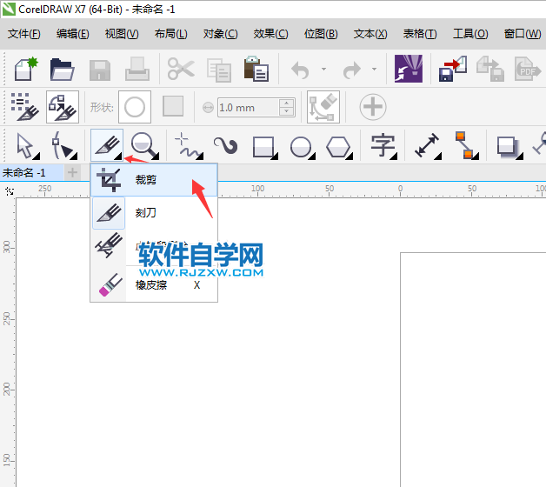Select the Parallel Dimension tool

[427, 145]
